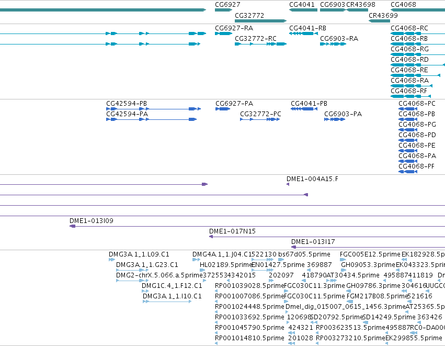Screen dimensions: 445x346
Task: Click protein CG4068-PA label
Action: pyautogui.click(x=417, y=155)
